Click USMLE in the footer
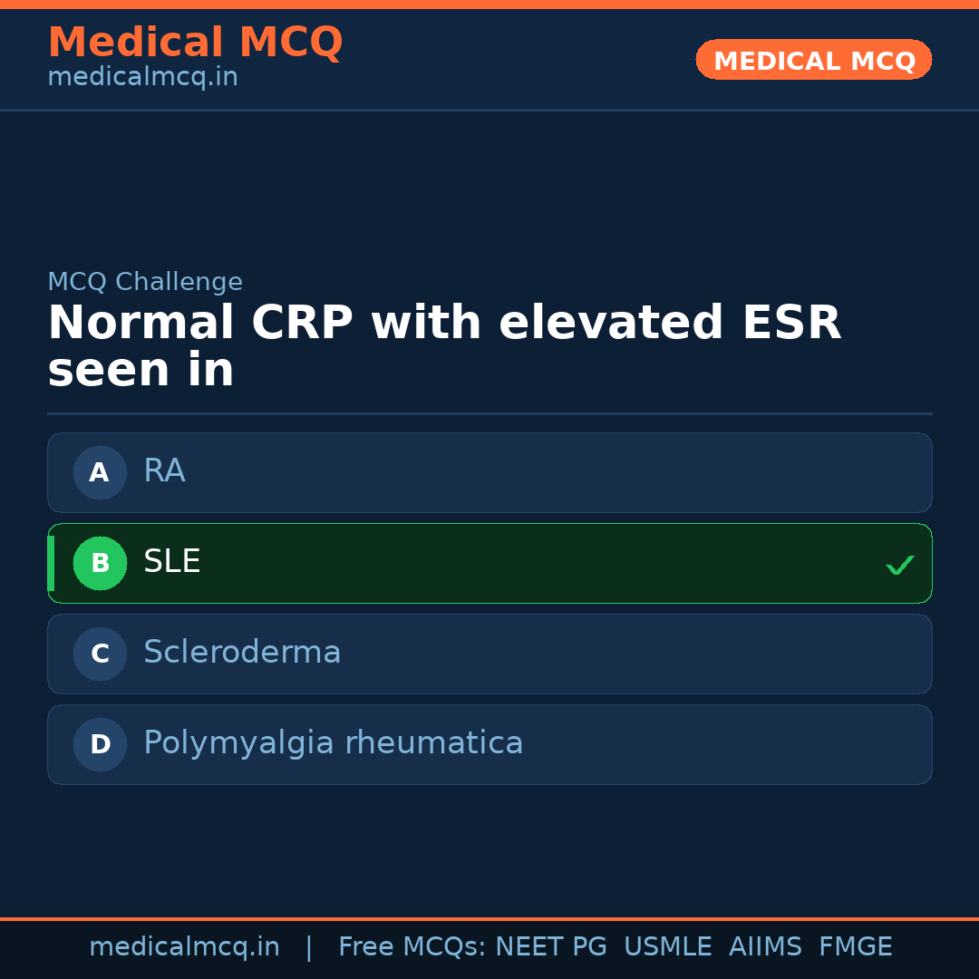979x979 pixels. point(667,947)
